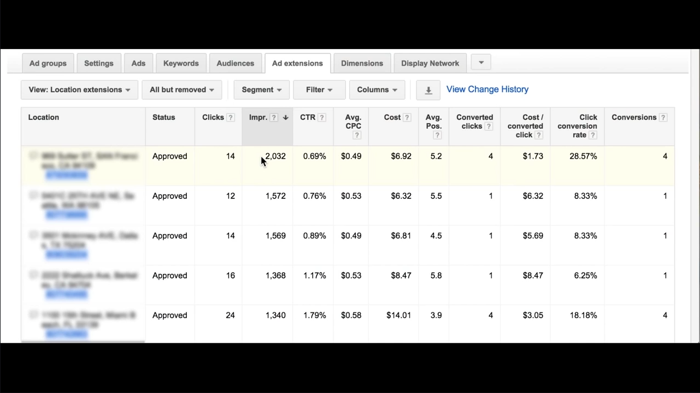Screen dimensions: 700x393
Task: Click the View Change History link
Action: tap(487, 89)
